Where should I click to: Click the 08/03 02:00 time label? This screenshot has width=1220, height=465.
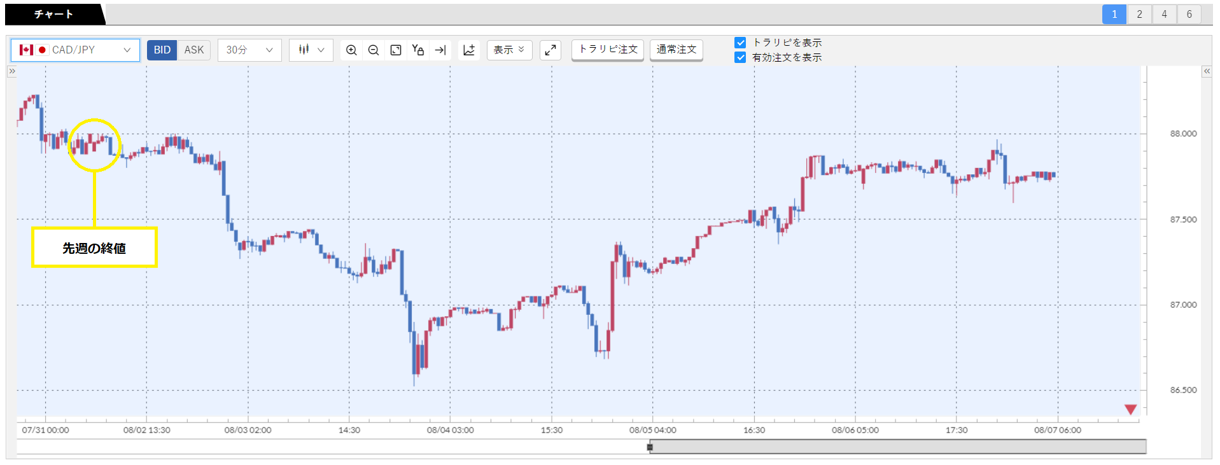(x=248, y=430)
